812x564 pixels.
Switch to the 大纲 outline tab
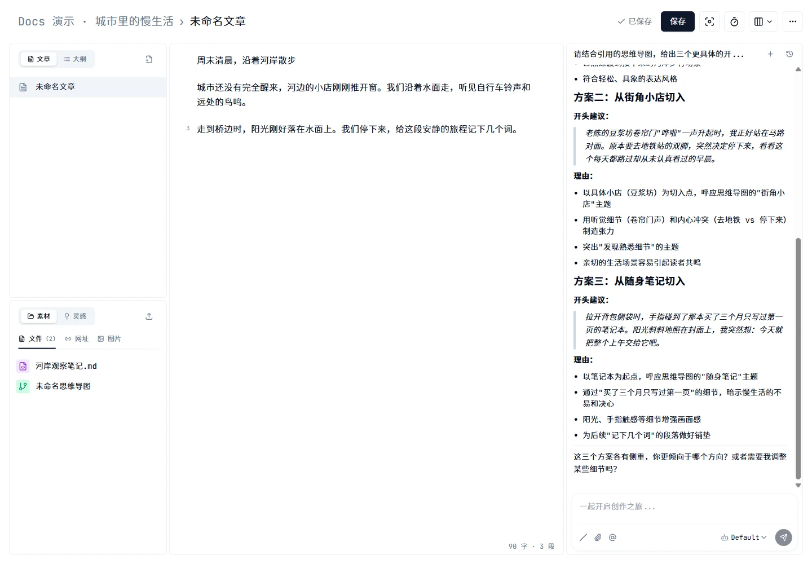[75, 59]
